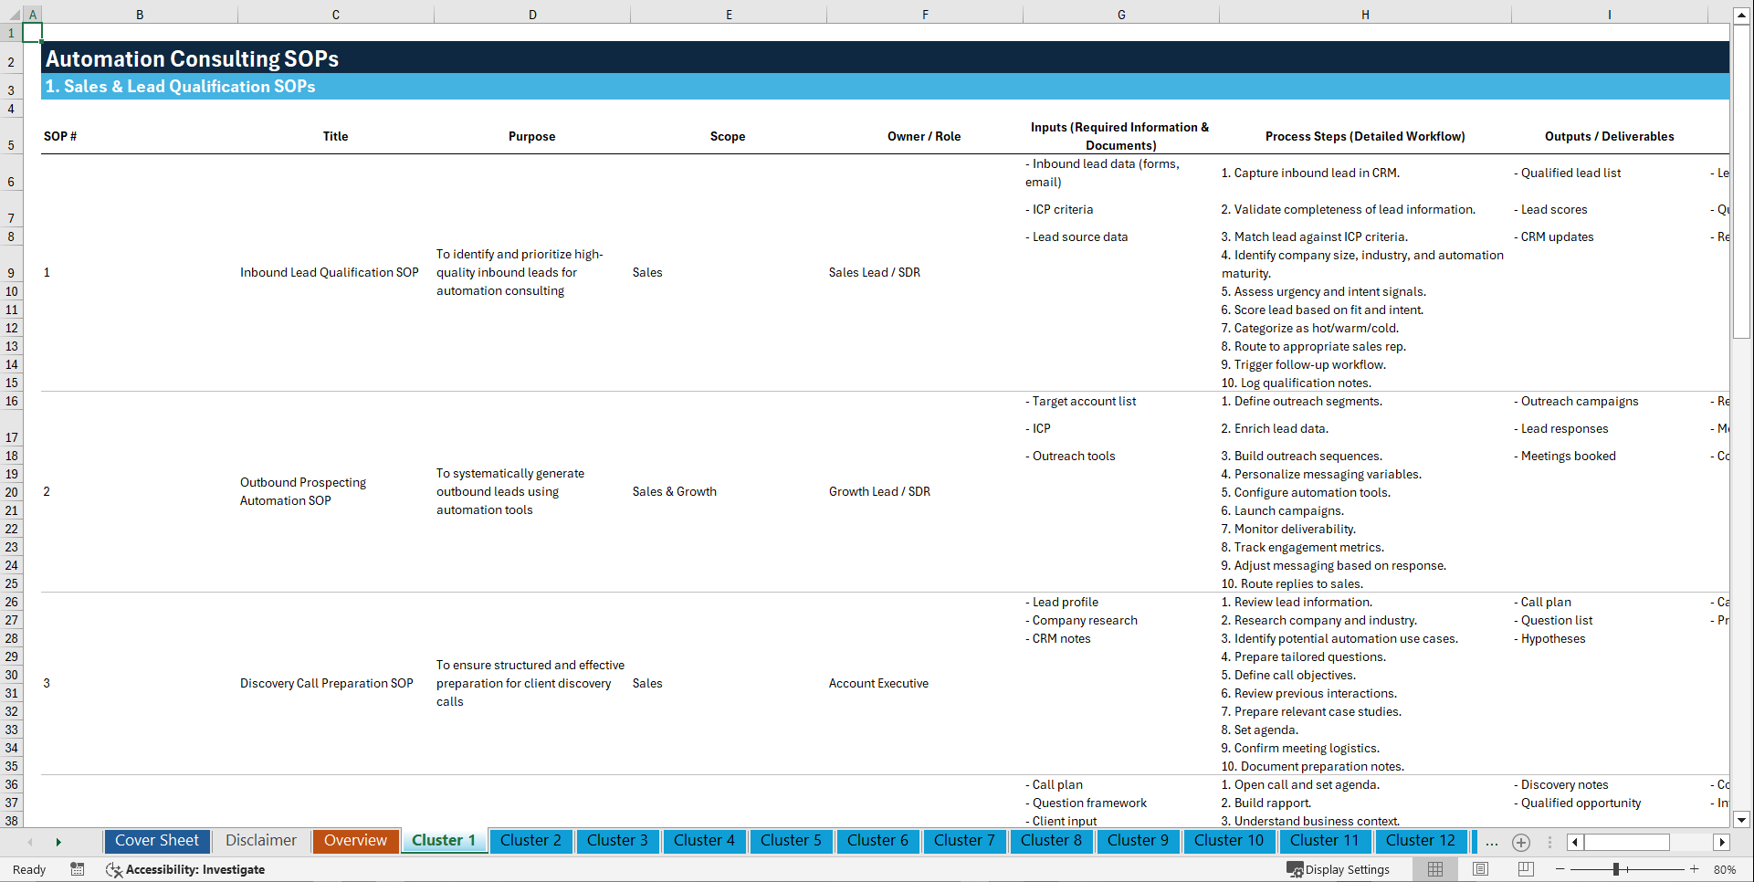This screenshot has width=1754, height=882.
Task: Switch to Page Layout view icon
Action: [1480, 869]
